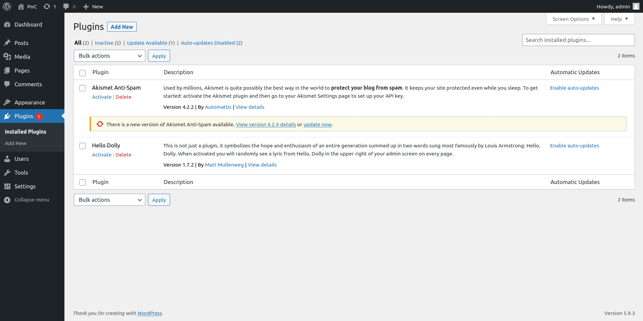Click the top Apply button
643x321 pixels.
pos(159,56)
